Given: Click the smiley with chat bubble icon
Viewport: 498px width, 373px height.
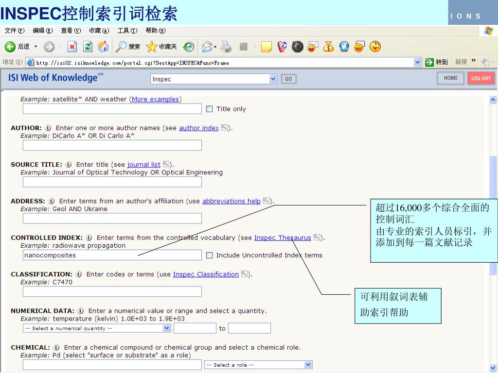Looking at the screenshot, I should (x=359, y=47).
